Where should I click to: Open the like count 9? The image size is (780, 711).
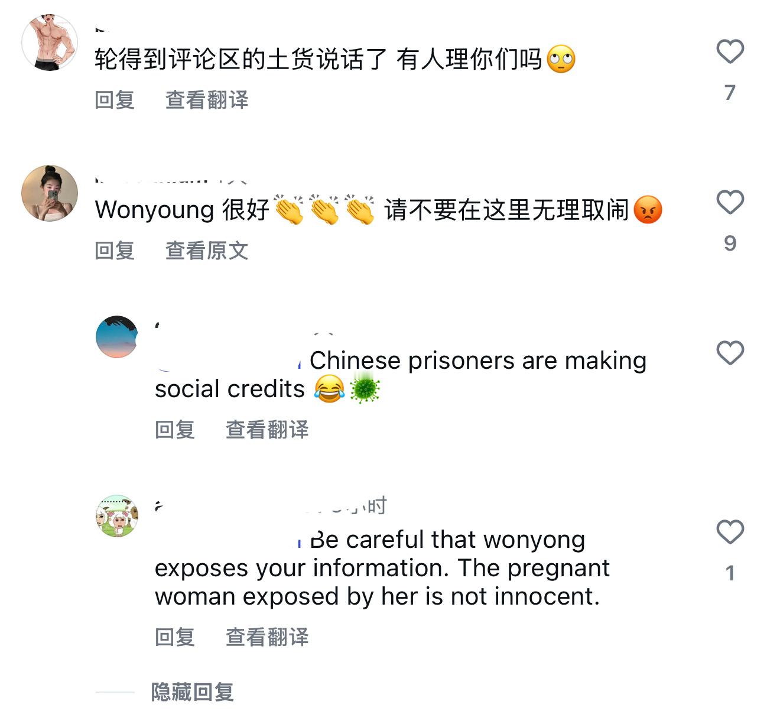click(x=730, y=244)
